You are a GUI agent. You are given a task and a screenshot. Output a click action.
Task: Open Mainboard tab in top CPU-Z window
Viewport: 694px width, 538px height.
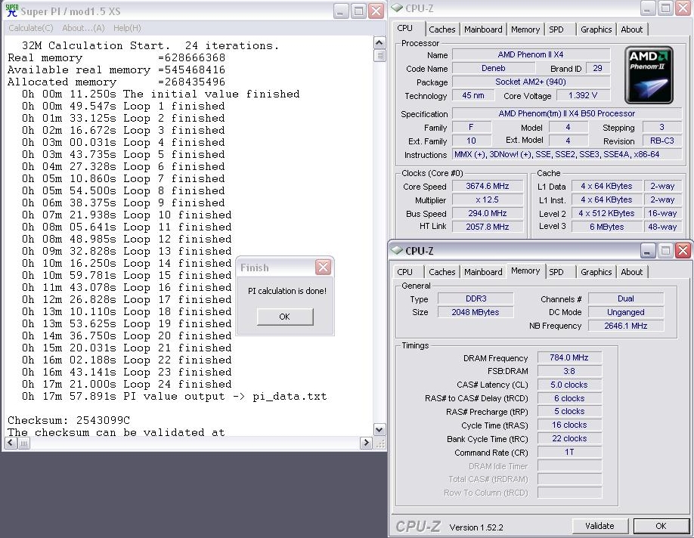coord(483,29)
